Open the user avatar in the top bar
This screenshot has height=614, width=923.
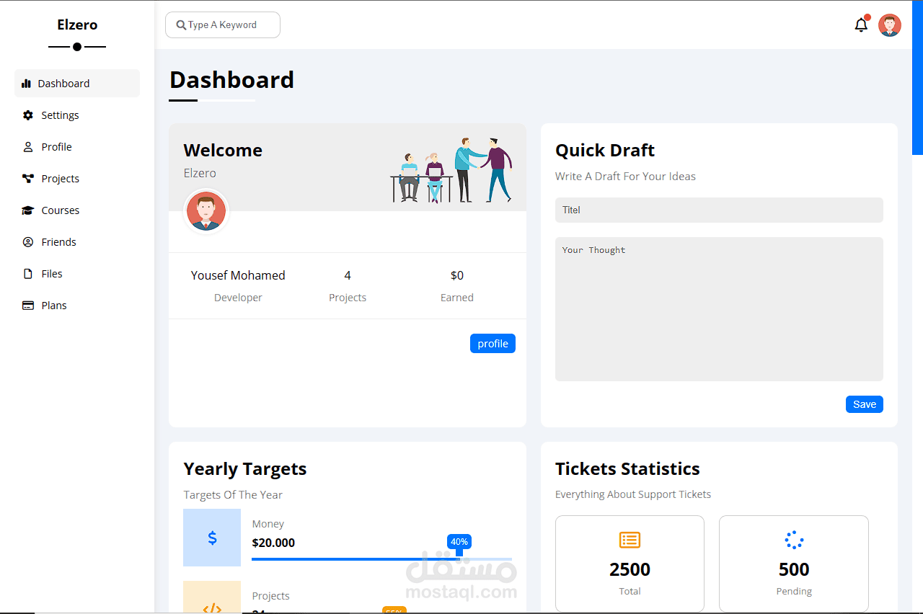(890, 25)
